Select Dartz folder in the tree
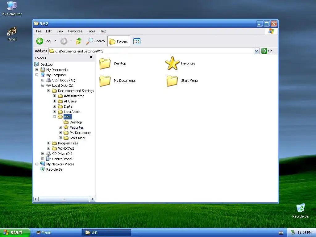Viewport: 316px width, 237px height. point(68,106)
